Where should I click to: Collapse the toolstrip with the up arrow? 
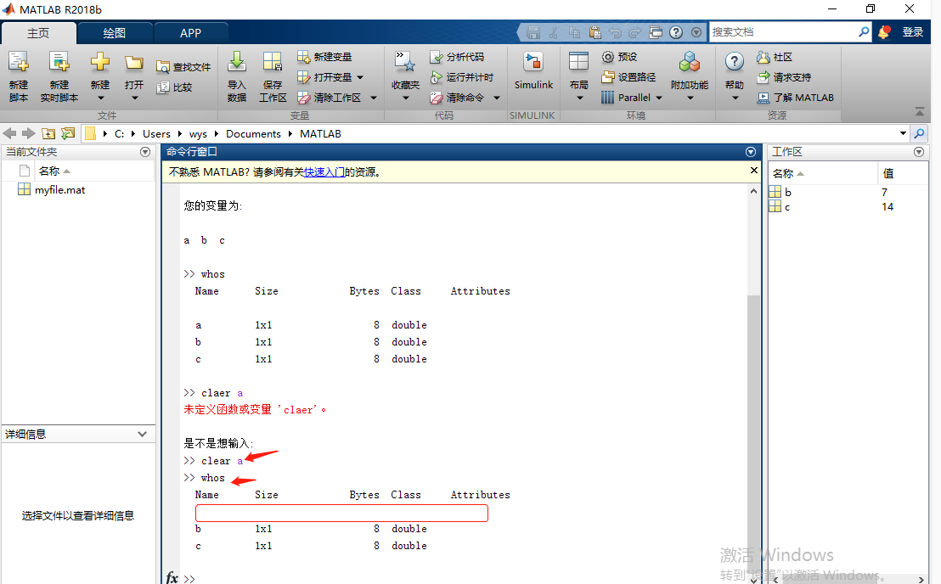click(920, 111)
